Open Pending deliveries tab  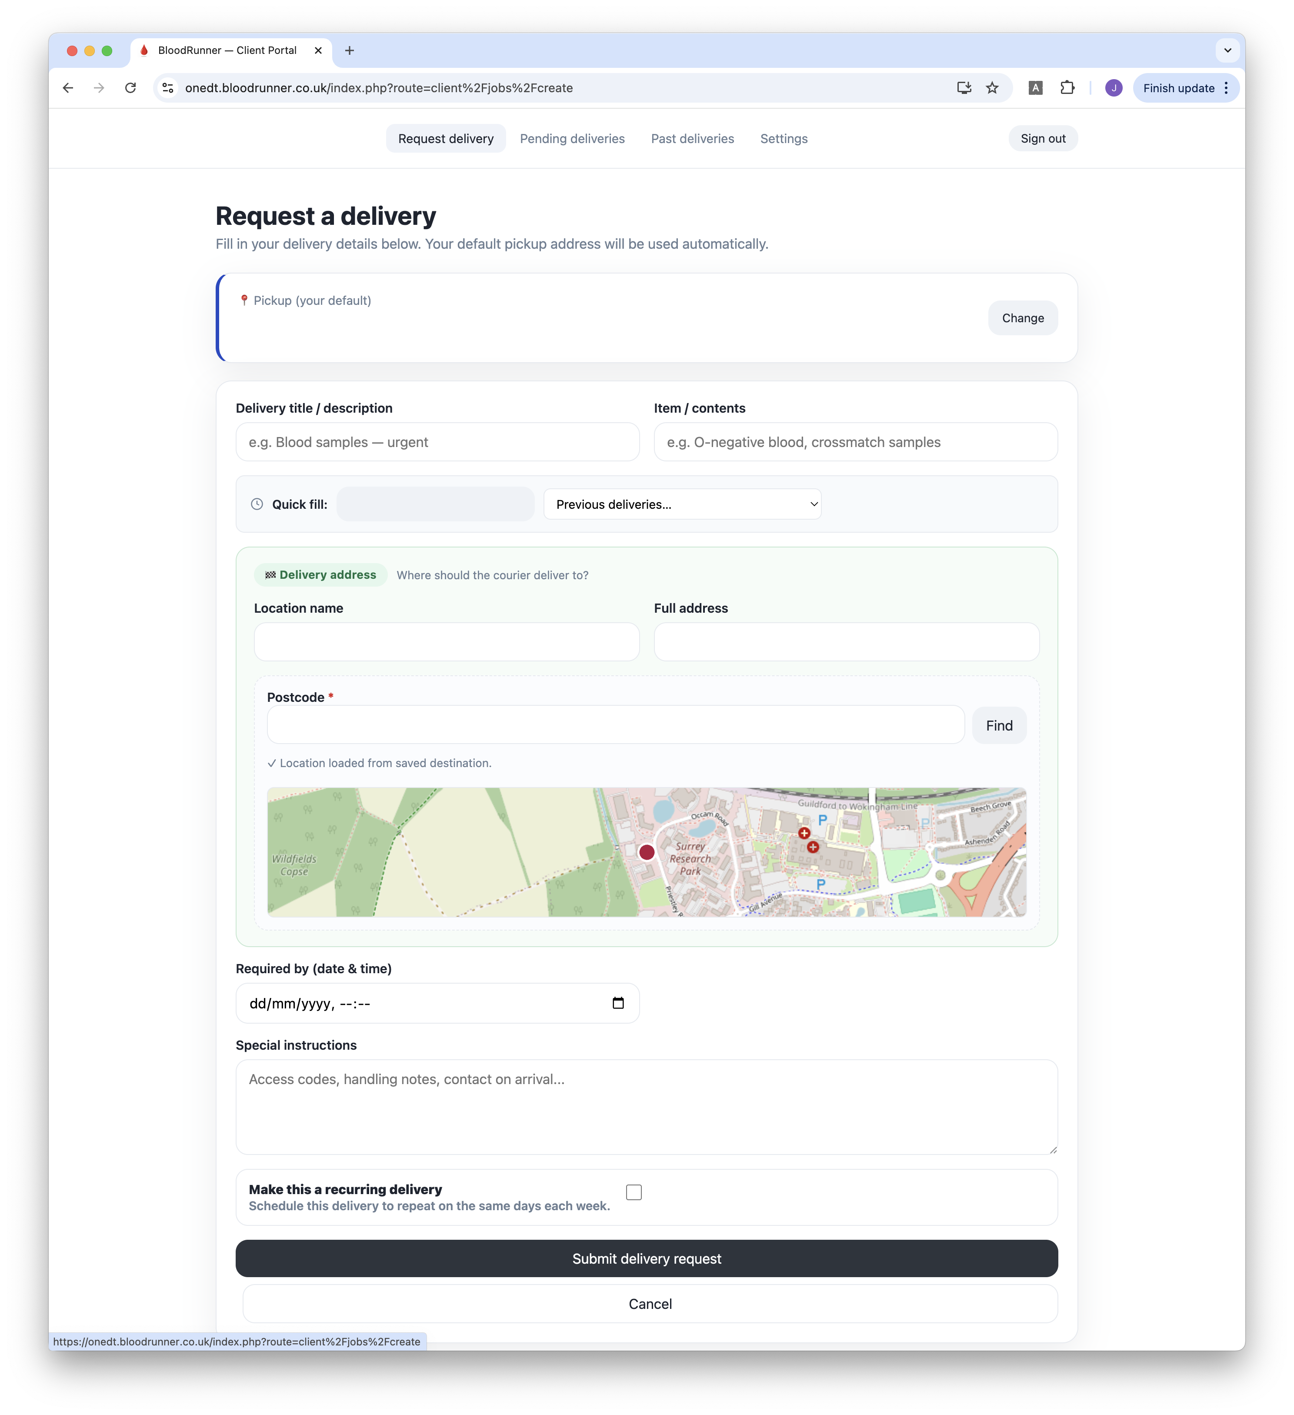pos(572,138)
